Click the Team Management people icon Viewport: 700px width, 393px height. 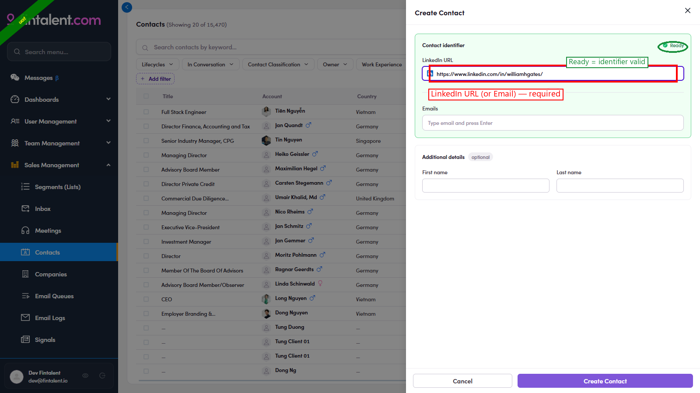pos(15,143)
